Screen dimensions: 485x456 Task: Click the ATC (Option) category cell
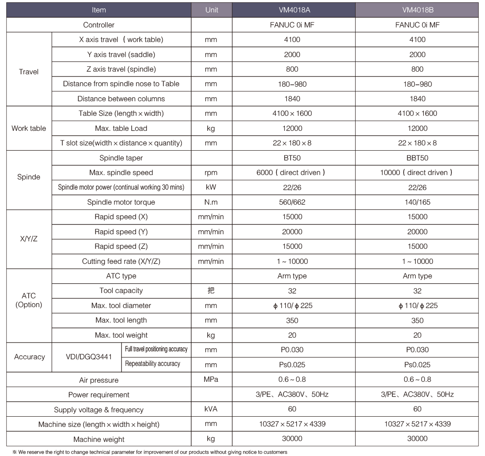click(x=29, y=300)
